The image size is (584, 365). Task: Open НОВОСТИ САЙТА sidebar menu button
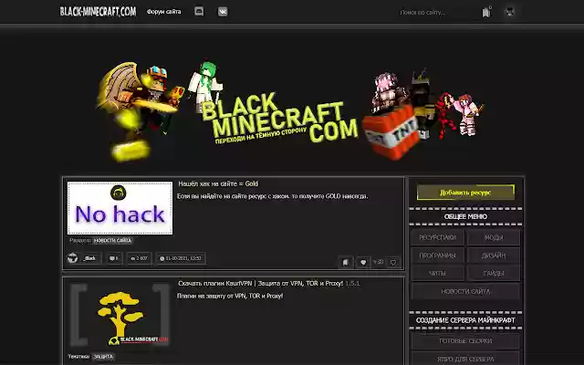[x=465, y=292]
